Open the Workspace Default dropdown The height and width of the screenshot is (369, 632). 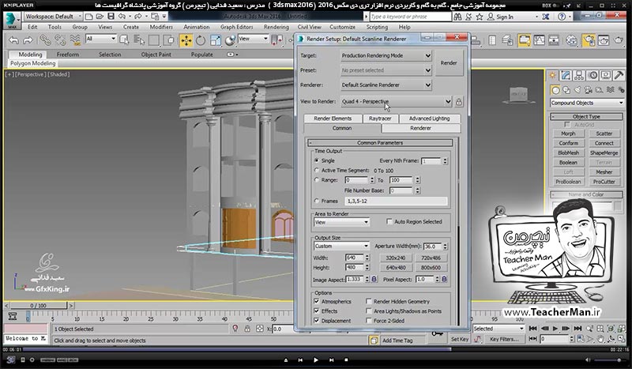[53, 17]
